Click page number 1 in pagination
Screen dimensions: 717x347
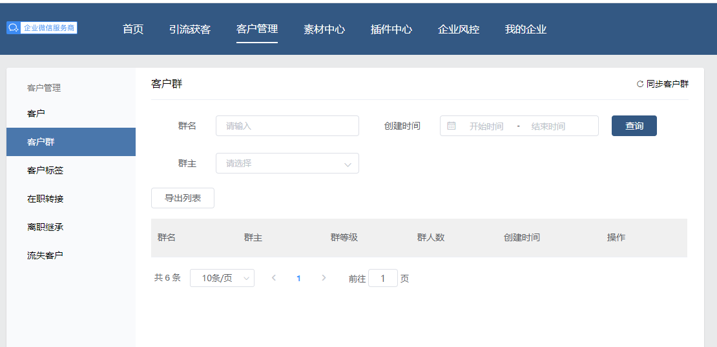coord(298,278)
